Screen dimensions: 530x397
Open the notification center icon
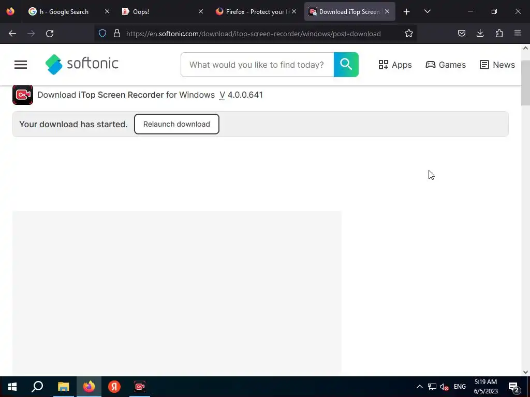514,387
